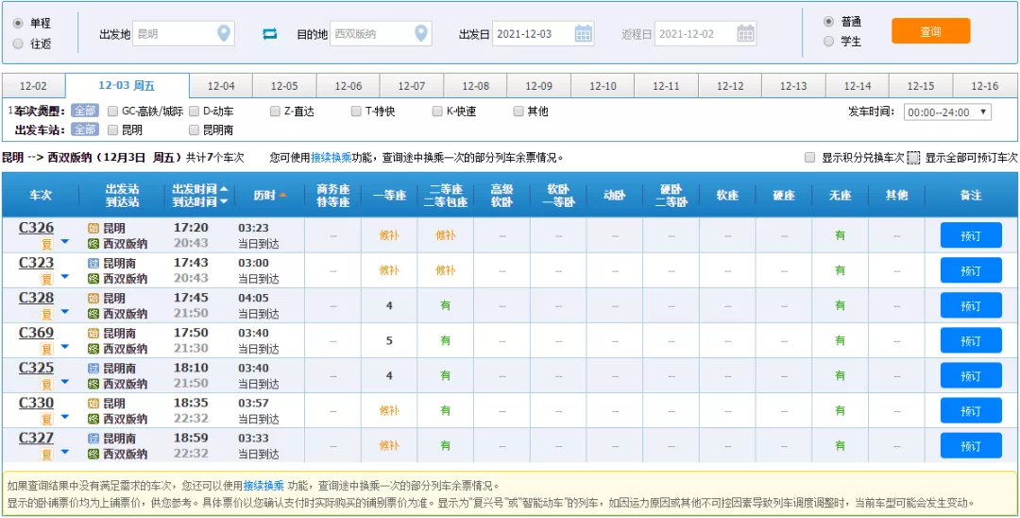Open the 发车时间 00:00--24:00 dropdown

tap(947, 112)
